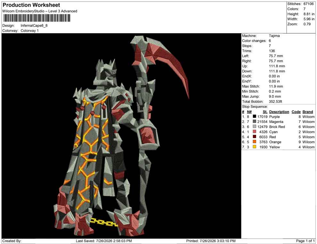Click the 'Stops:' label
This screenshot has width=317, height=244.
click(x=247, y=46)
